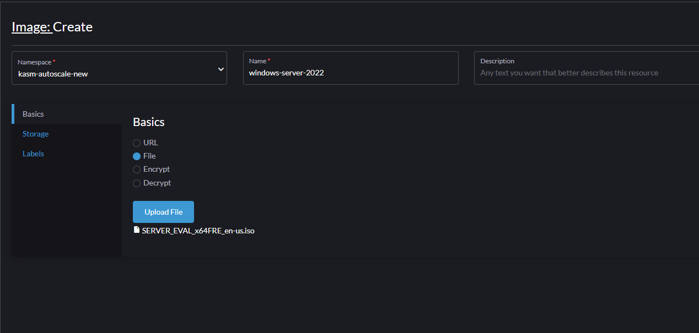Switch to the Storage tab
This screenshot has width=699, height=333.
point(35,133)
